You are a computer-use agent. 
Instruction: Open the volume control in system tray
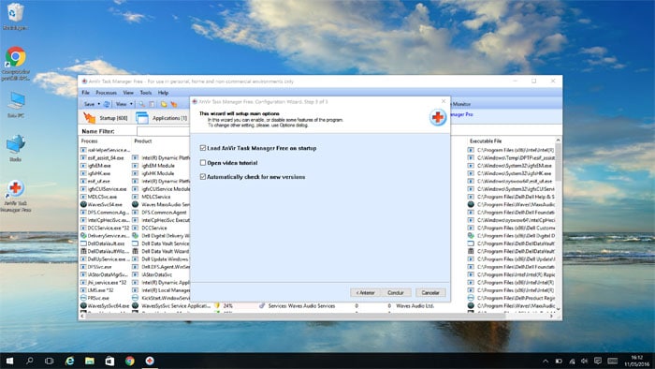(585, 362)
